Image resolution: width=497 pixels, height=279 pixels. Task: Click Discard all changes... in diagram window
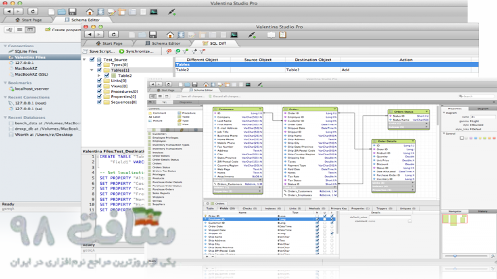[224, 96]
